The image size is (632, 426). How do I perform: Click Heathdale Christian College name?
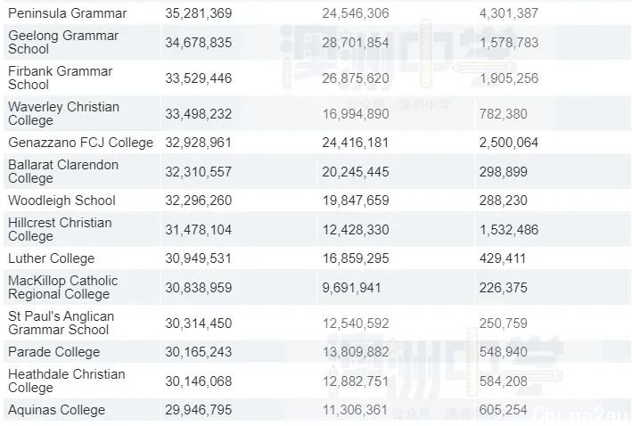(67, 381)
